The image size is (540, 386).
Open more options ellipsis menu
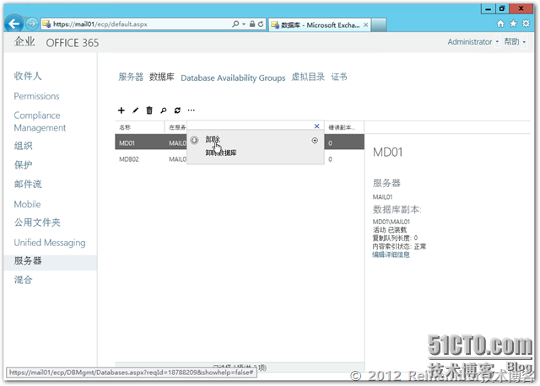pos(192,110)
